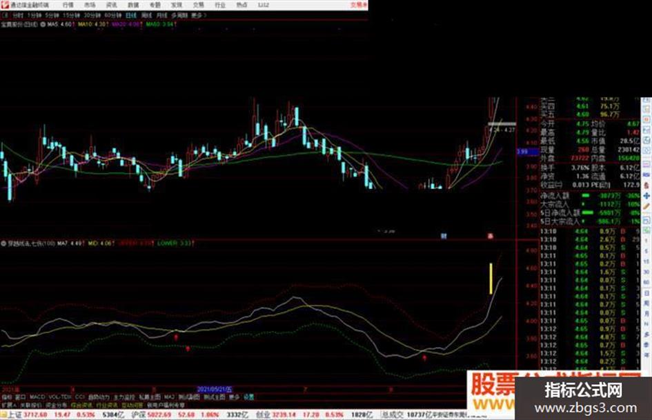Screen dimensions: 652x420
Task: Open the 综合资讯 panel tab
Action: 82,405
